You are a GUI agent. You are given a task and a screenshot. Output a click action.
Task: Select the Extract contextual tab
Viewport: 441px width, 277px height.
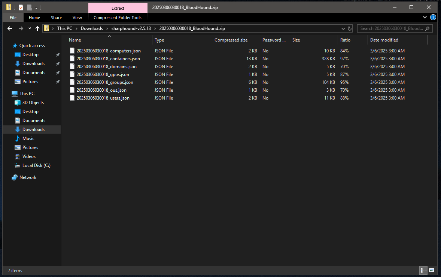coord(118,8)
